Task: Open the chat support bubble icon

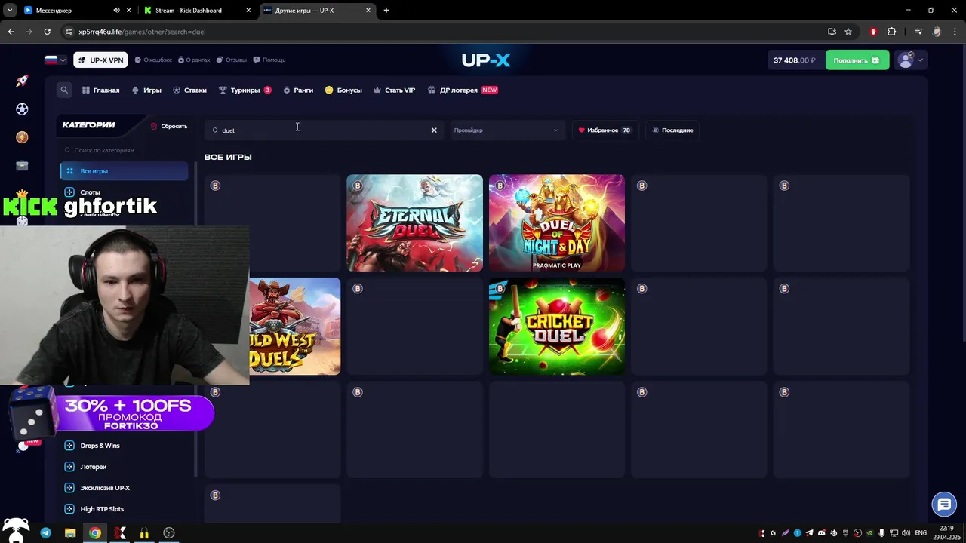Action: [944, 505]
